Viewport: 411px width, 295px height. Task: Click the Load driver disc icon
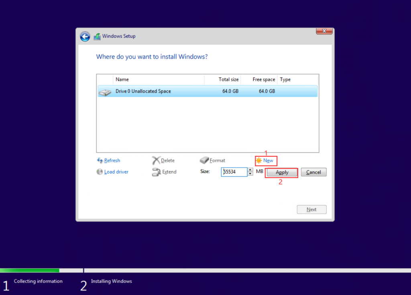(x=100, y=172)
